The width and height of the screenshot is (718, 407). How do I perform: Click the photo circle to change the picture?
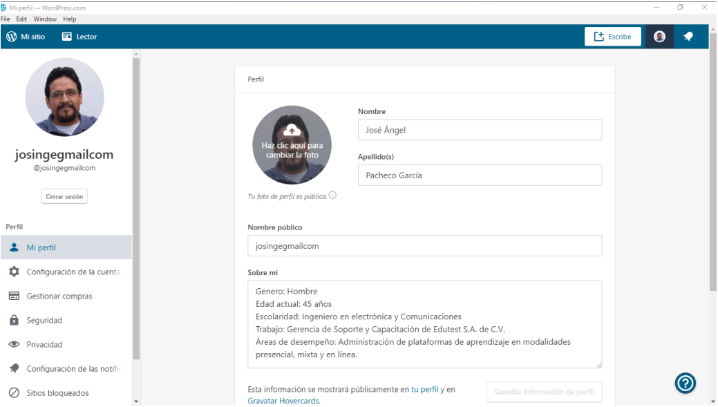point(292,144)
